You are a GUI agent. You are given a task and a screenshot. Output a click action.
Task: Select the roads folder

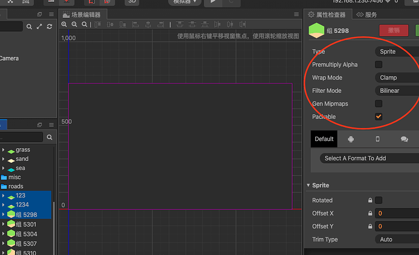pos(16,186)
